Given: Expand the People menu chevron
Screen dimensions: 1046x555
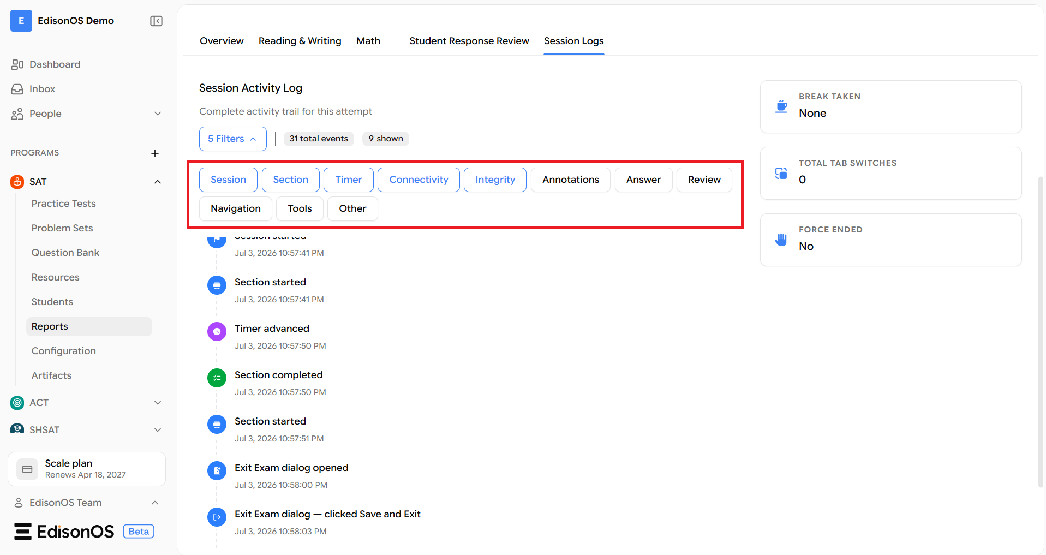Looking at the screenshot, I should tap(158, 114).
